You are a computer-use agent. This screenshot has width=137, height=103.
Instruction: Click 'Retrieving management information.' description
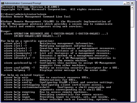(x=67, y=43)
